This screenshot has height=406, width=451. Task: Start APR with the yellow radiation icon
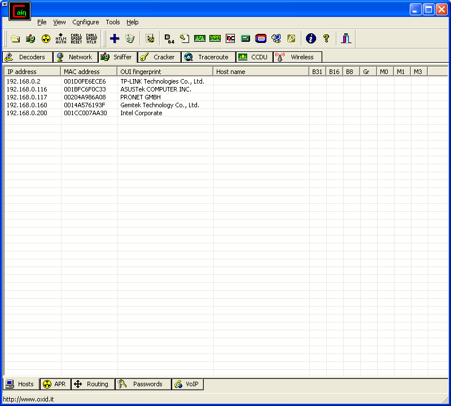[46, 38]
